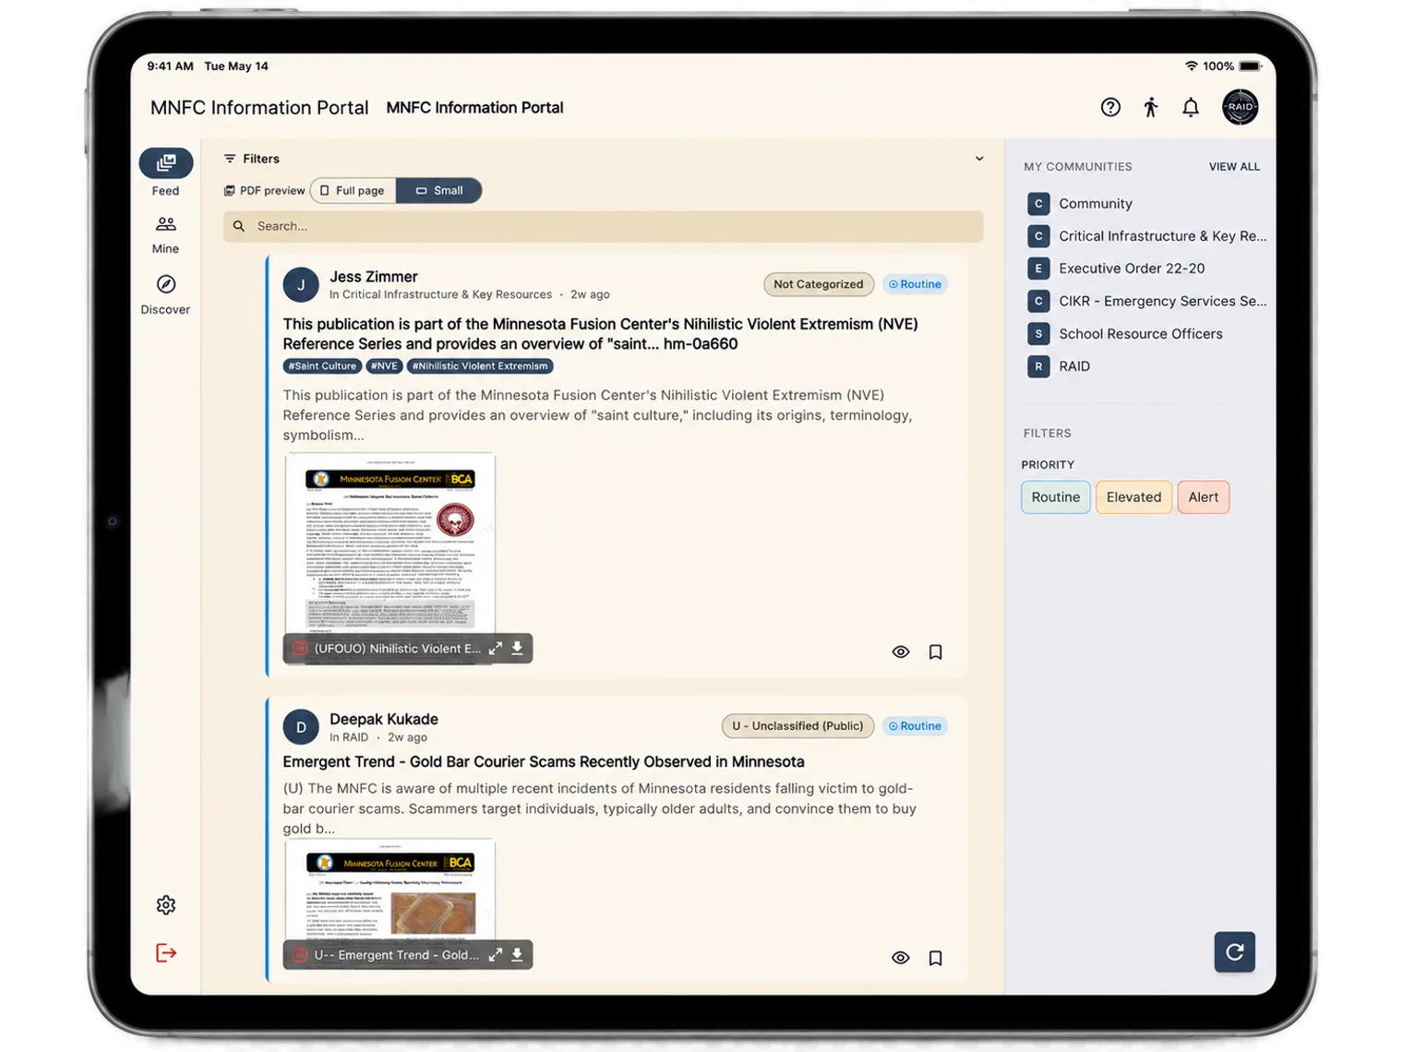
Task: Click the Filters funnel icon
Action: pos(230,159)
